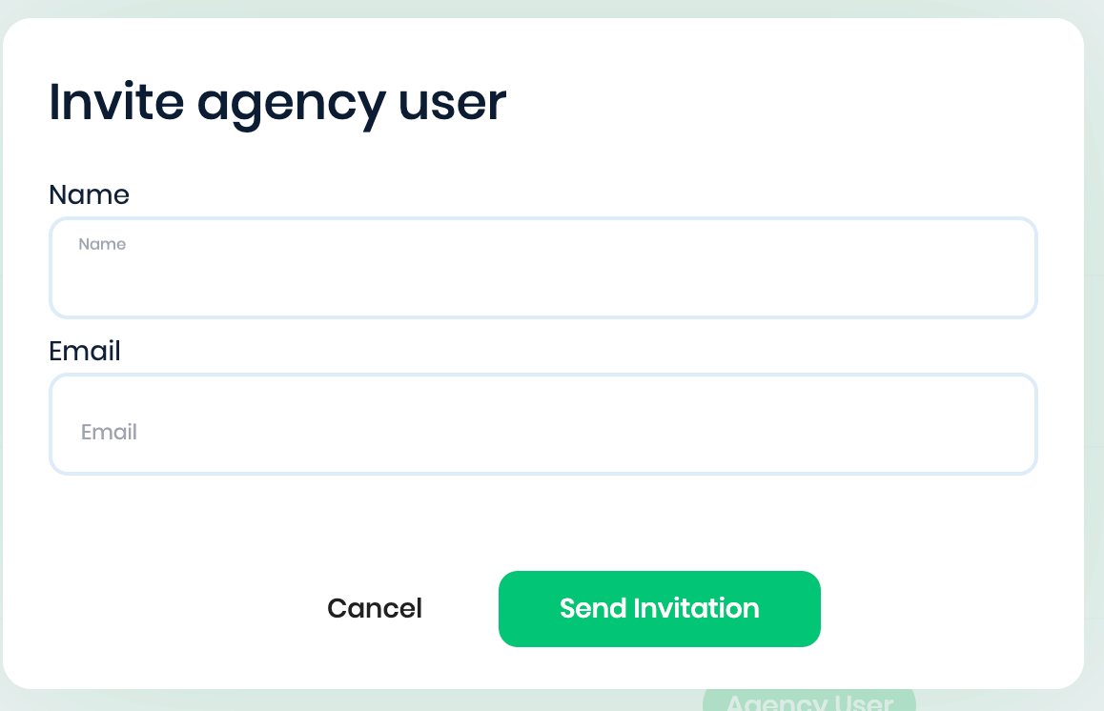The width and height of the screenshot is (1104, 711).
Task: Click the word 'Send' on the green button
Action: (x=592, y=608)
